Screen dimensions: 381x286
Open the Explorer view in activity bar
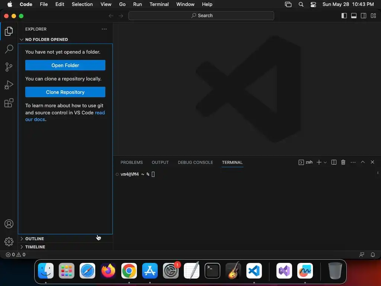[x=9, y=31]
